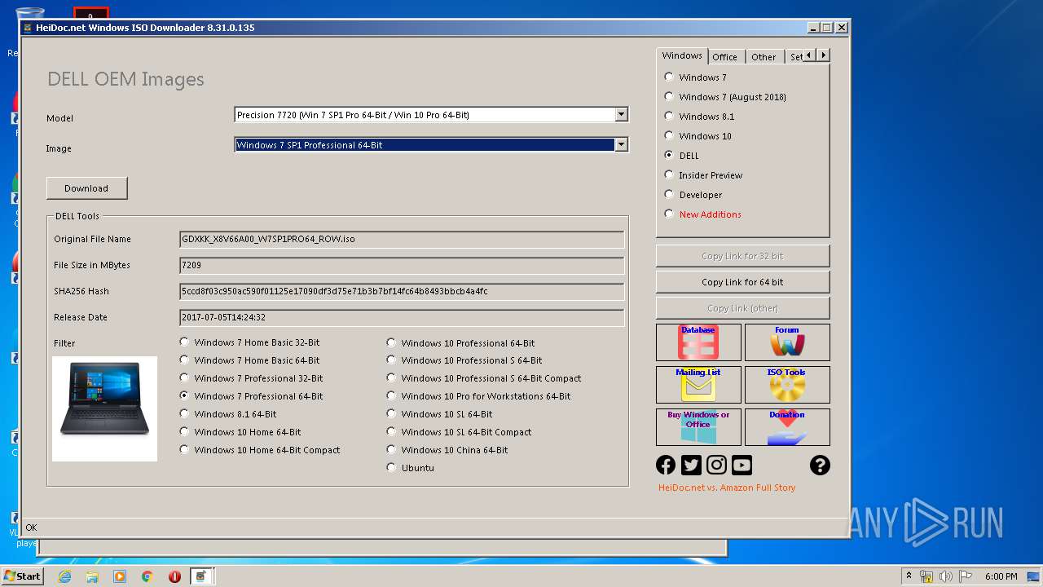1043x587 pixels.
Task: Open the YouTube social icon
Action: coord(742,465)
